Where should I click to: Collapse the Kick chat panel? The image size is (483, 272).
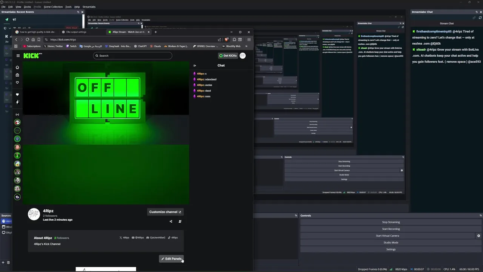click(x=195, y=65)
